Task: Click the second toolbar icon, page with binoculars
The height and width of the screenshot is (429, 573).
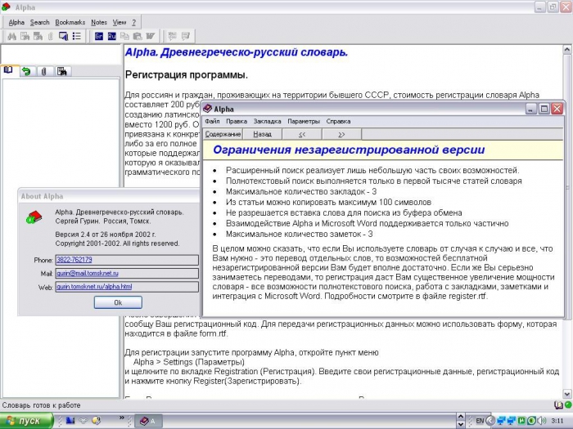Action: 25,36
